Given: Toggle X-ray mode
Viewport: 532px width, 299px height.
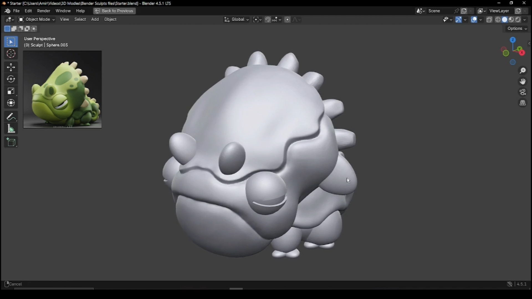Looking at the screenshot, I should coord(489,20).
